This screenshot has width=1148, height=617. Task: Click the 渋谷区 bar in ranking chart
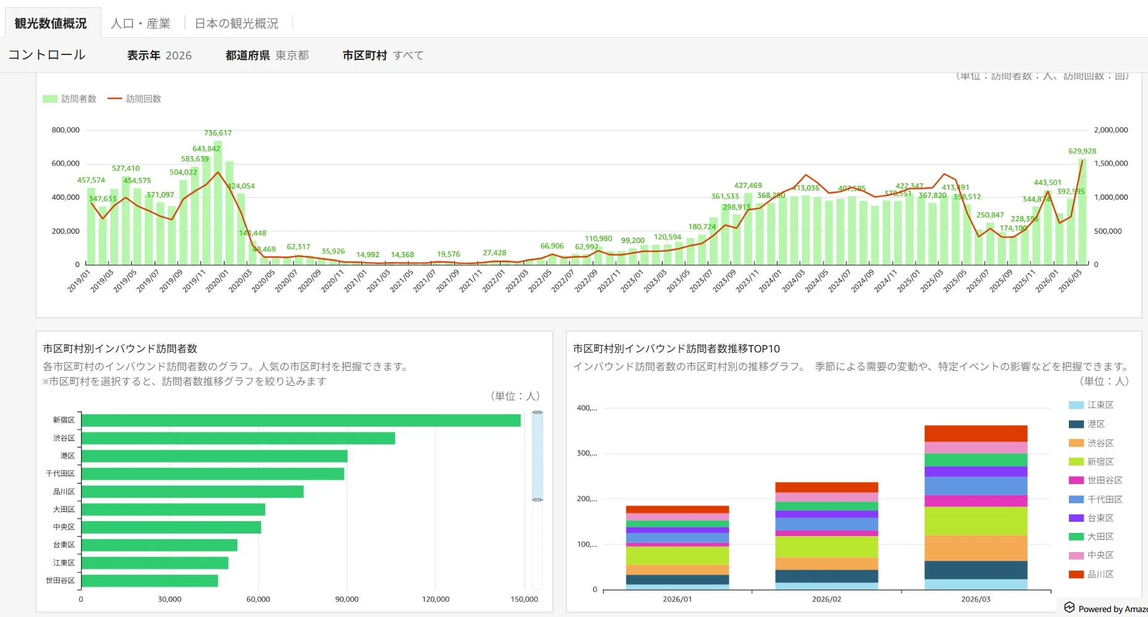click(x=238, y=438)
